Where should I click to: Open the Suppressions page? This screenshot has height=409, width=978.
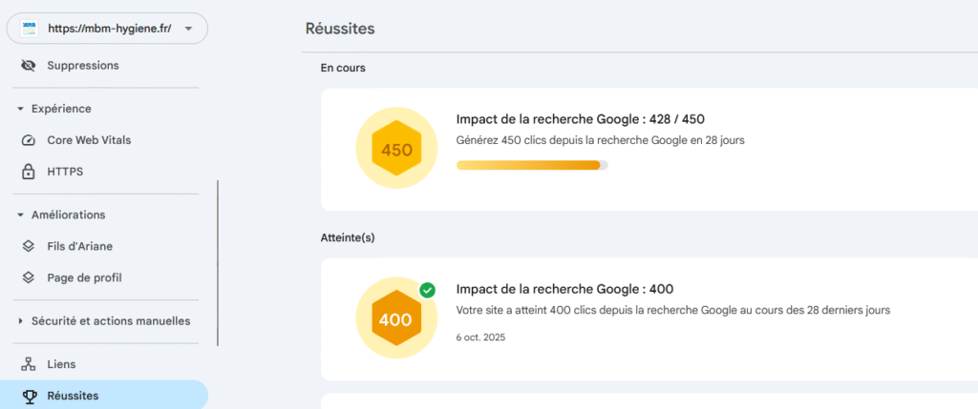(x=83, y=66)
